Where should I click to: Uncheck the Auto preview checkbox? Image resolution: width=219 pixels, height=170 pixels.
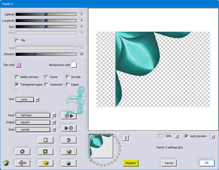coord(186,136)
